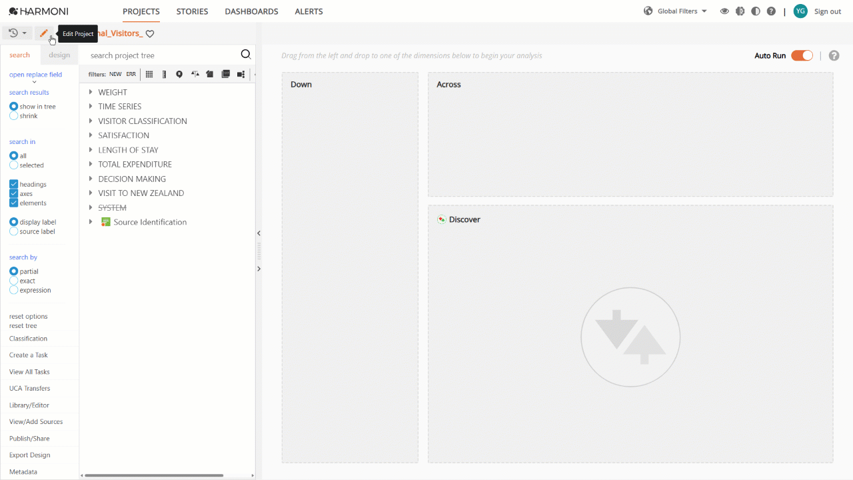
Task: Expand the LENGTH OF STAY node
Action: pos(91,150)
